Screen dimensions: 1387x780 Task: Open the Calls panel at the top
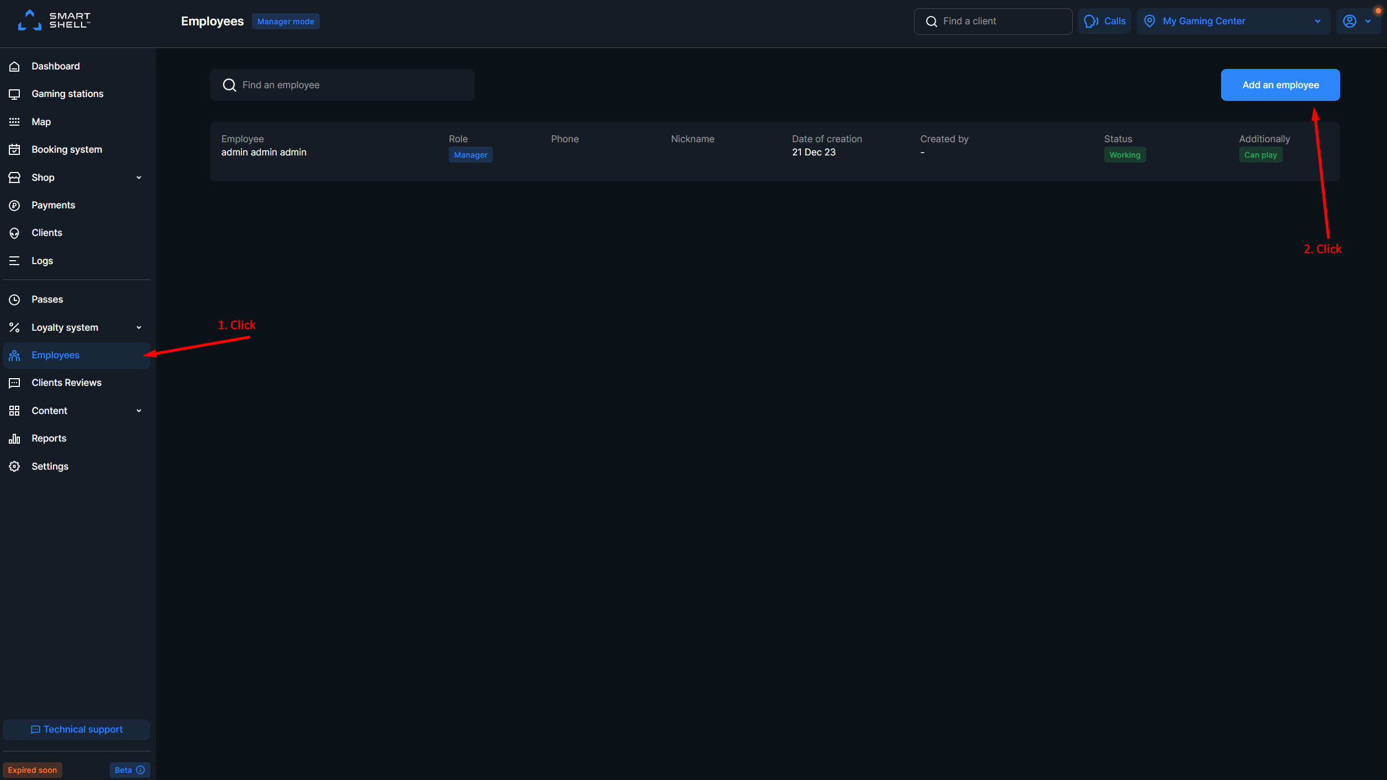click(x=1104, y=20)
